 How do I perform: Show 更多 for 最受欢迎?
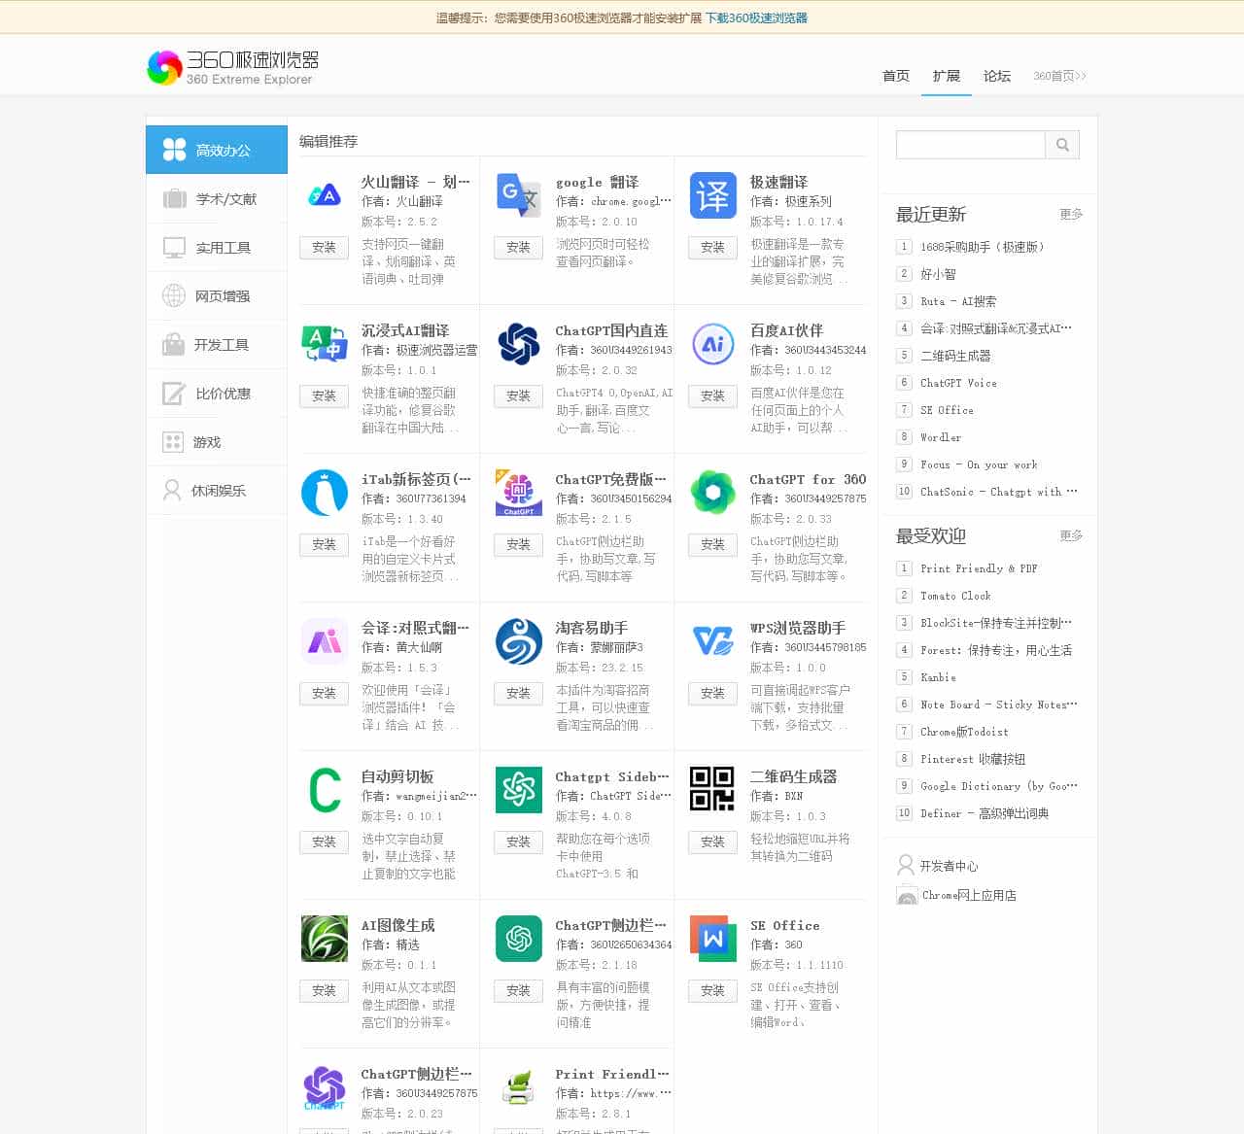(1071, 535)
